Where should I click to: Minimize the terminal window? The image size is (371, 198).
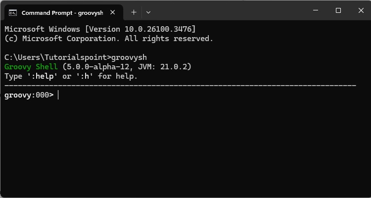315,11
